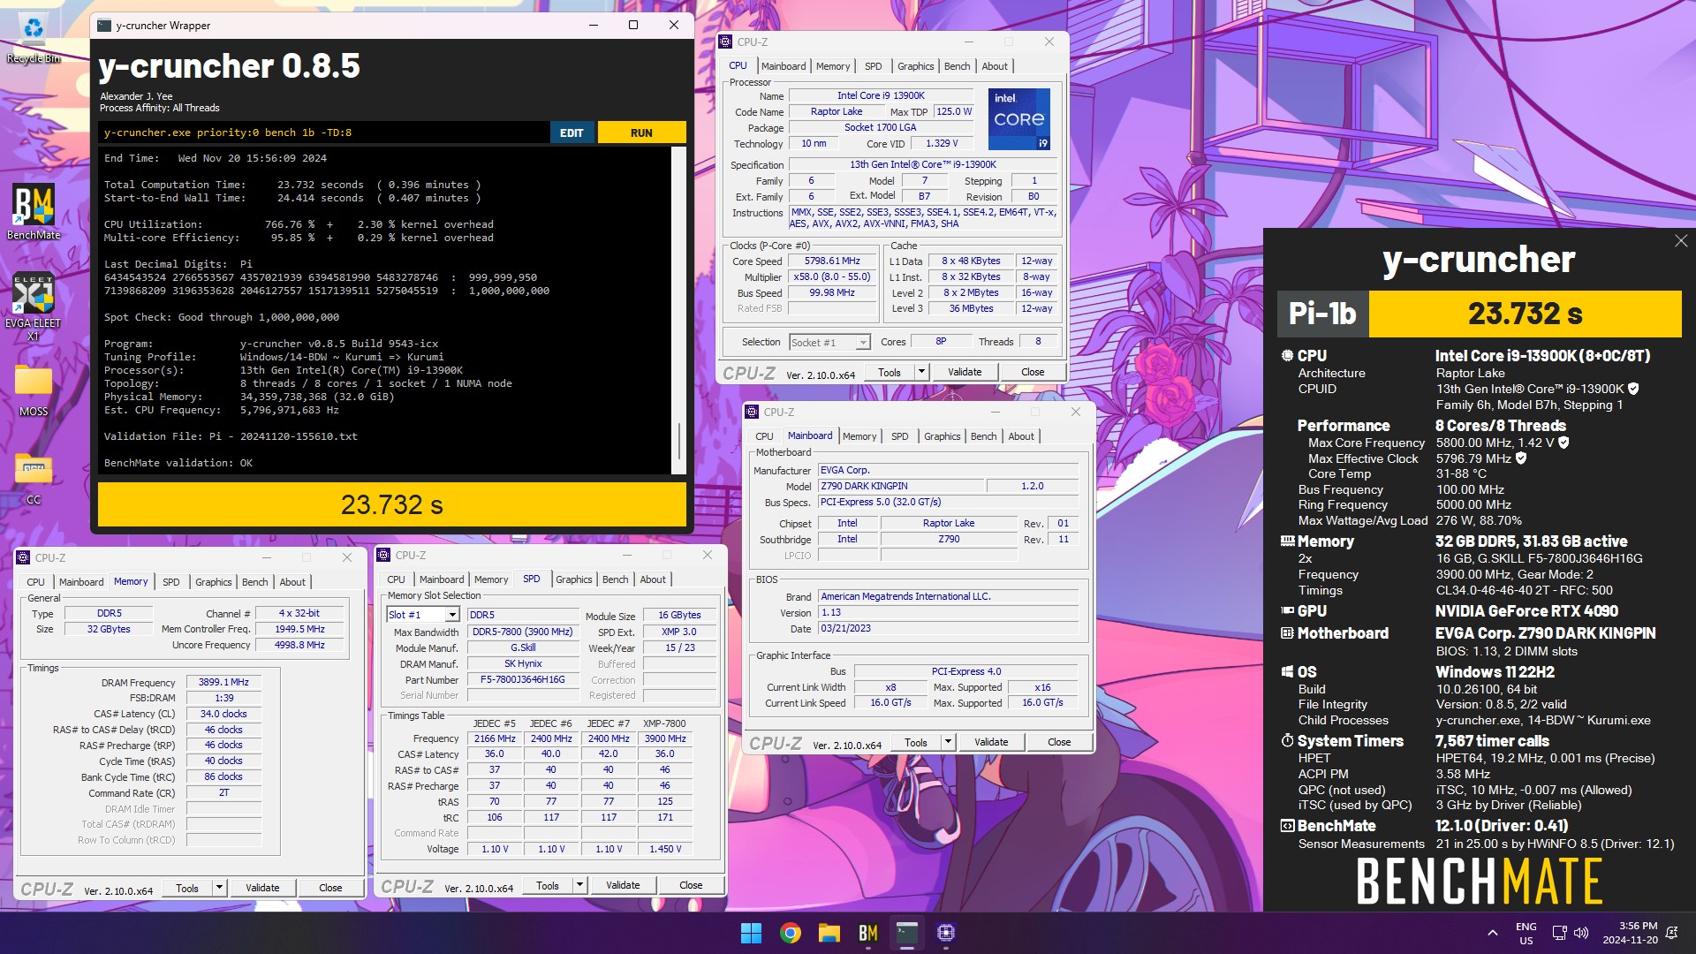Image resolution: width=1696 pixels, height=954 pixels.
Task: Open the CC folder on the desktop
Action: [x=34, y=478]
